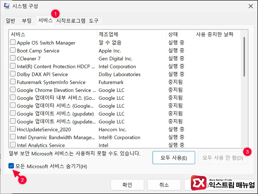Select the 서비스 tab
258x194 pixels.
(45, 20)
